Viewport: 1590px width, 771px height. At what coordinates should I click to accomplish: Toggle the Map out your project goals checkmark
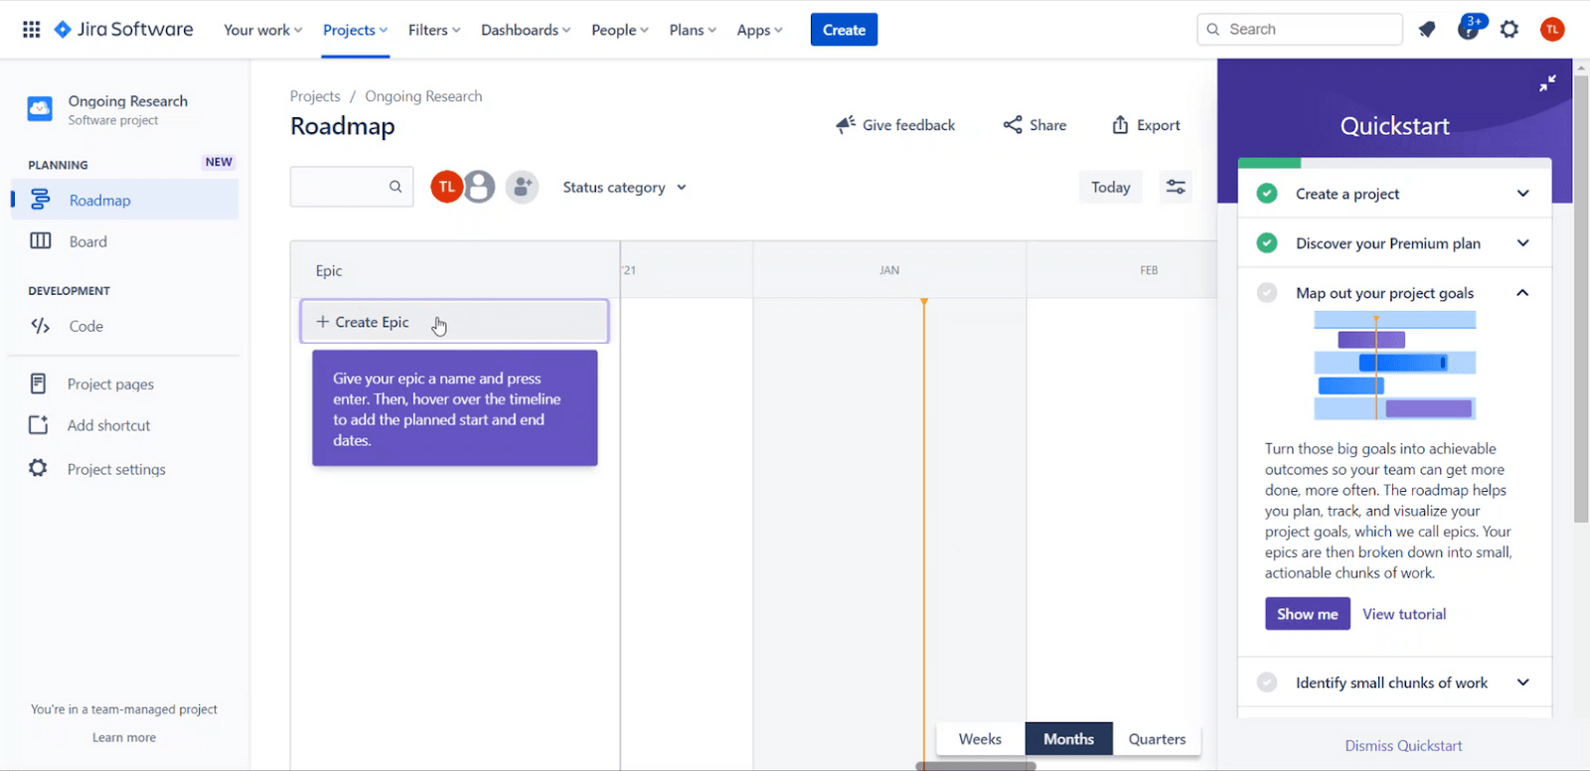pyautogui.click(x=1267, y=293)
